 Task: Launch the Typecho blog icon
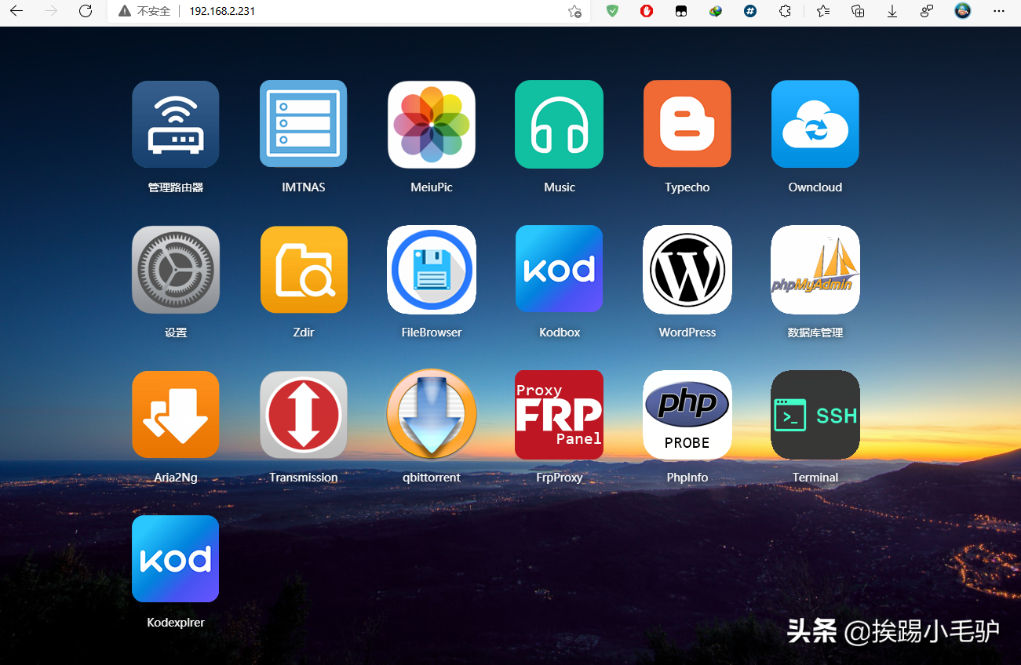pyautogui.click(x=687, y=124)
